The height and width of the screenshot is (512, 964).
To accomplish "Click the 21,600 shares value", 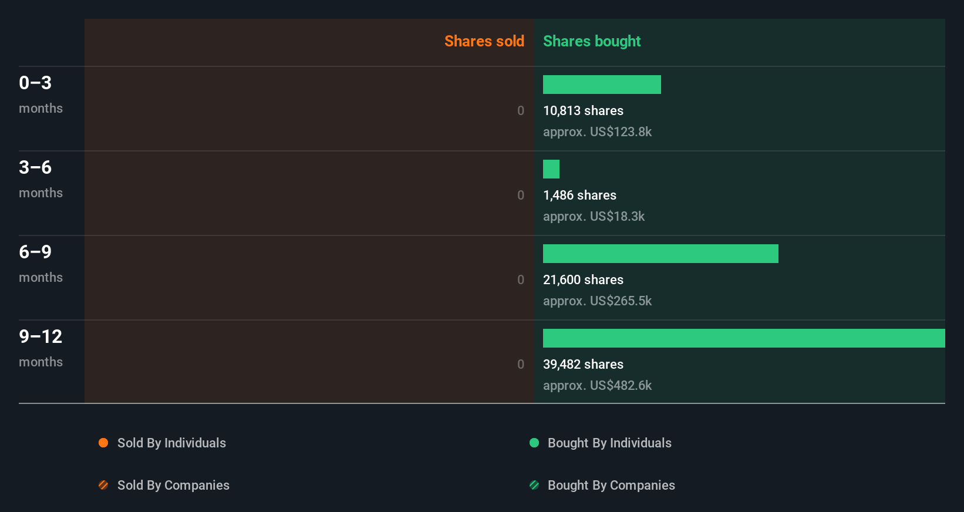I will click(x=583, y=280).
